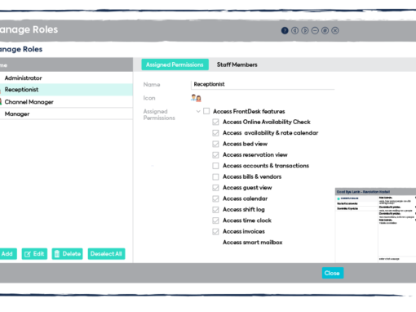Click the chat window thumbnail preview
Image resolution: width=416 pixels, height=312 pixels.
tap(375, 225)
